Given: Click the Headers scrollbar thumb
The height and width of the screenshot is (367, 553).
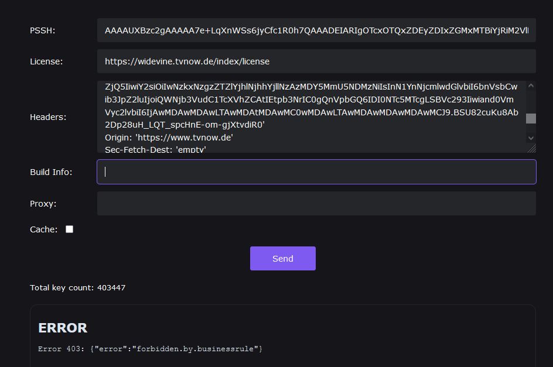Looking at the screenshot, I should [531, 119].
